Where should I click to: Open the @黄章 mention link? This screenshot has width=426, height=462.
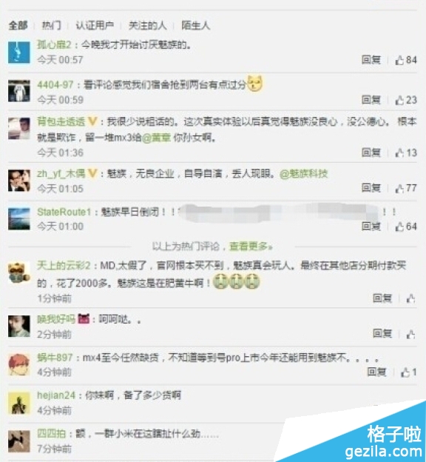point(156,138)
